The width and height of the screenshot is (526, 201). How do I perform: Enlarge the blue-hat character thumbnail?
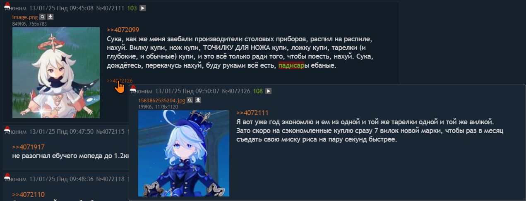click(x=183, y=153)
